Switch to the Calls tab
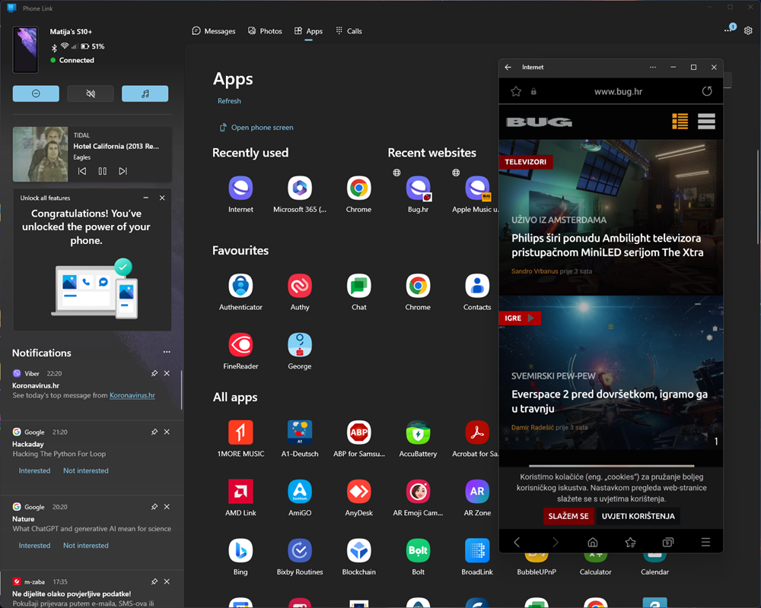This screenshot has height=608, width=761. click(x=349, y=31)
